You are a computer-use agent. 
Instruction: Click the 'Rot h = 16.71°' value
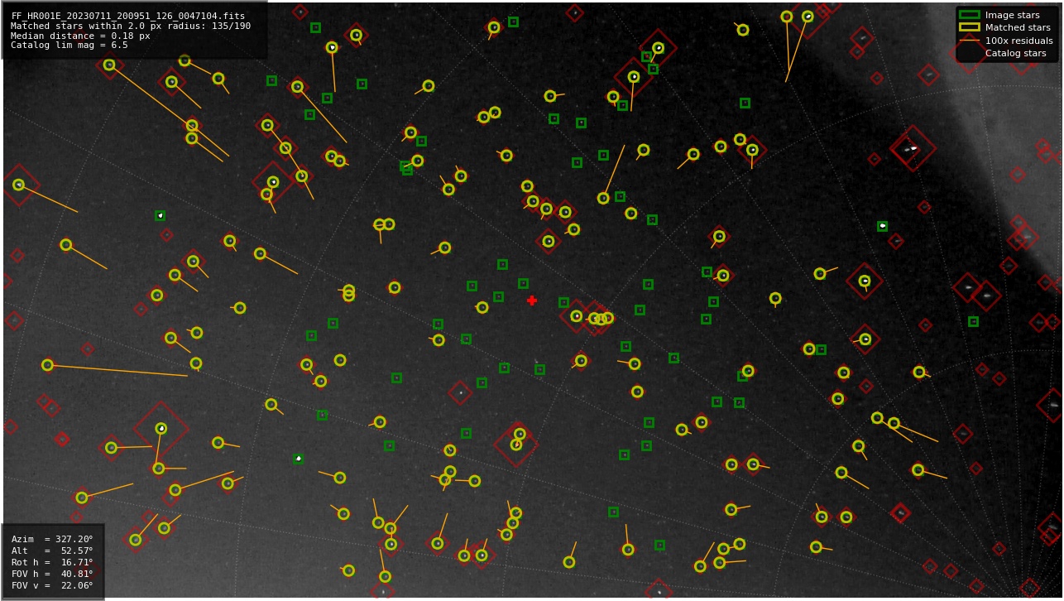pyautogui.click(x=52, y=562)
